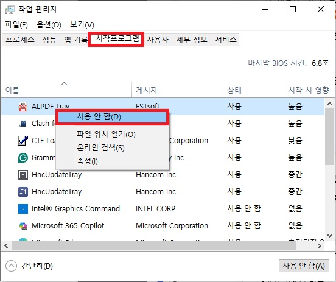Viewport: 336px width, 282px height.
Task: Choose 파일 위치 열기(O) in the context menu
Action: [x=112, y=135]
